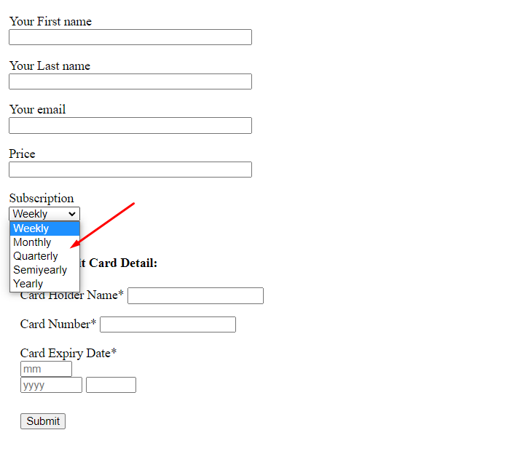The image size is (507, 454).
Task: Select Monthly subscription option
Action: point(33,242)
